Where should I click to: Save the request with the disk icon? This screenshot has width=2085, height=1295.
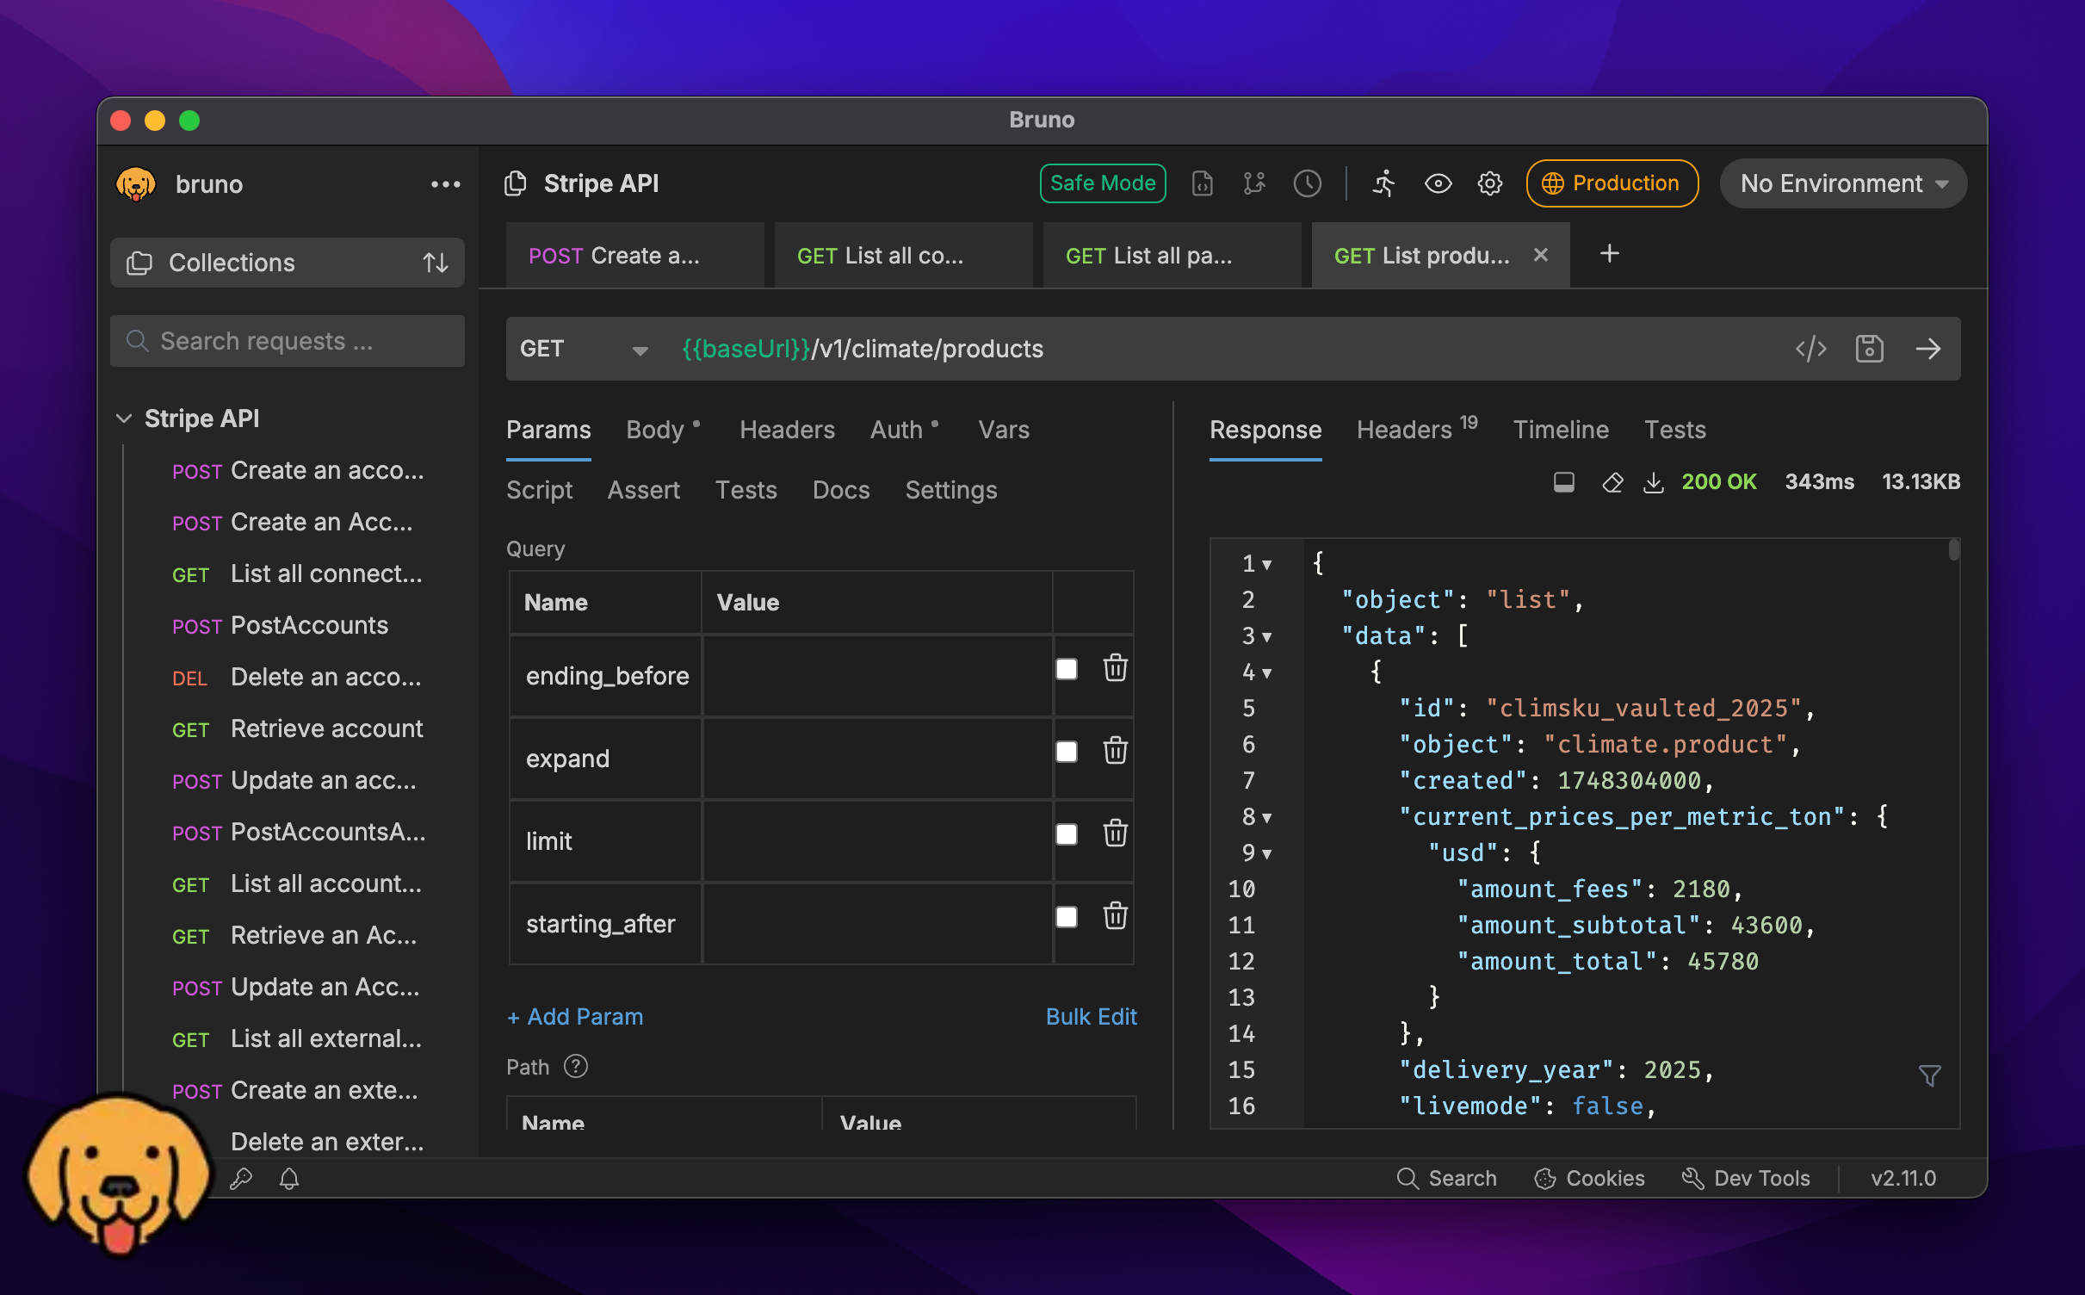click(x=1869, y=349)
